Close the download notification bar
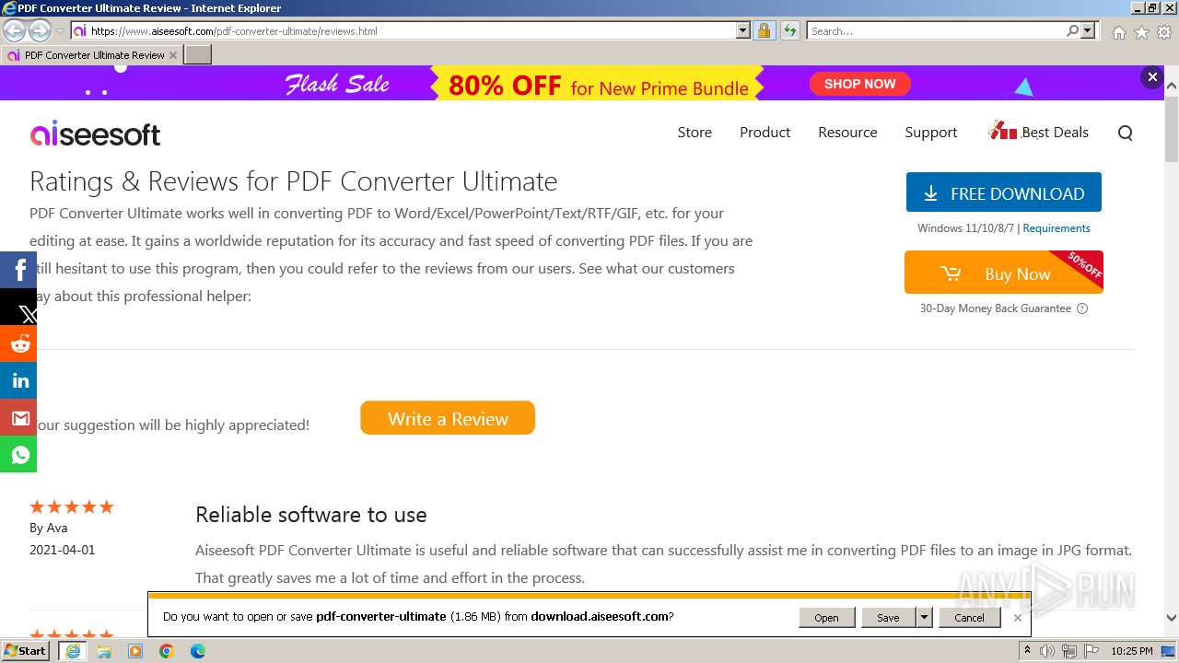 coord(1017,618)
